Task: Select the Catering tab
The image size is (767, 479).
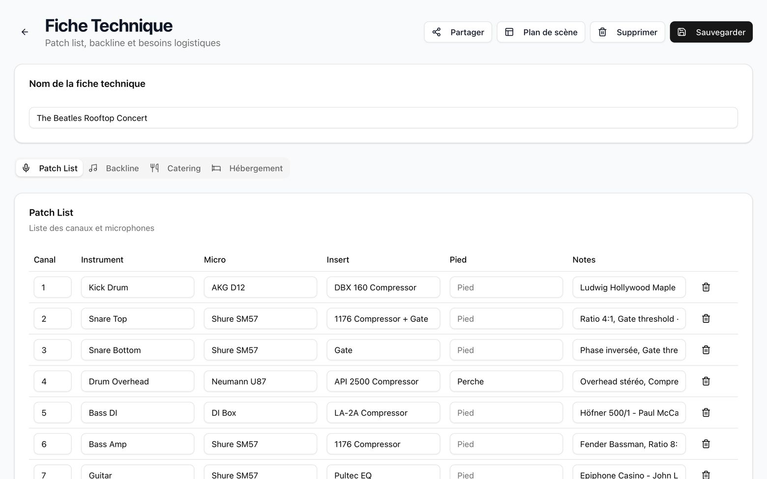Action: pyautogui.click(x=176, y=168)
